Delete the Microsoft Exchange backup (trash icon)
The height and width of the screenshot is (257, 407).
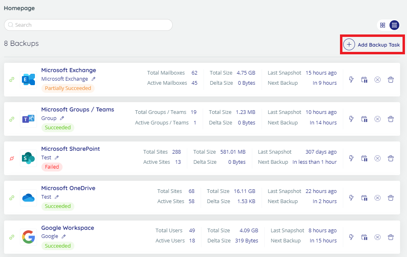coord(391,79)
